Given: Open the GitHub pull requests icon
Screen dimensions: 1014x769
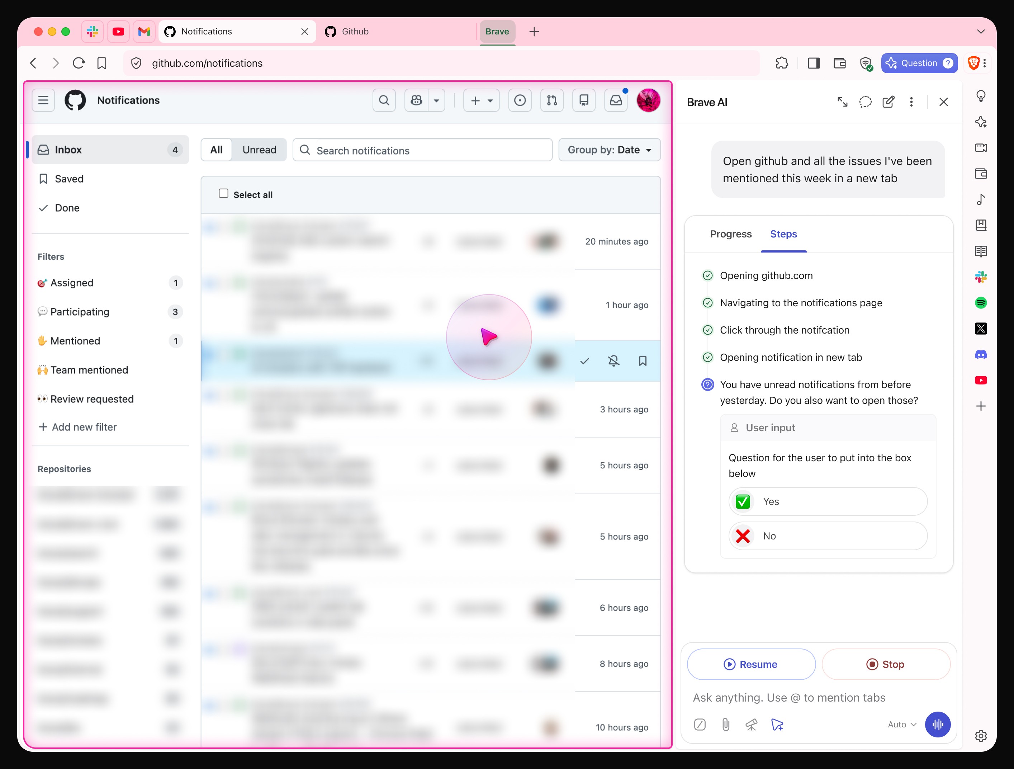Looking at the screenshot, I should (x=551, y=100).
